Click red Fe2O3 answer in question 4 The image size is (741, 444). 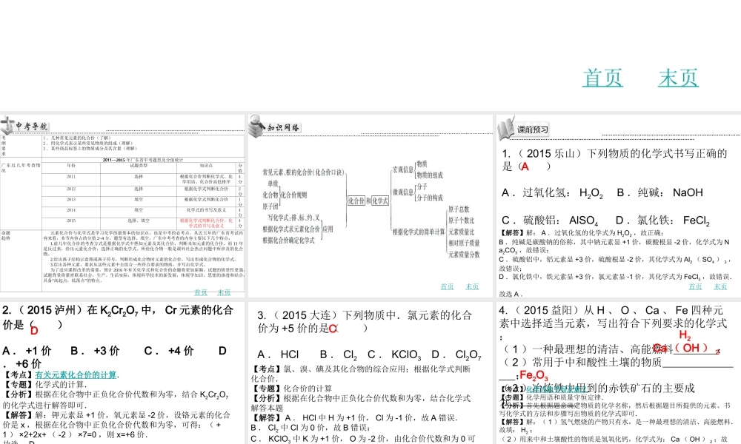(x=534, y=376)
